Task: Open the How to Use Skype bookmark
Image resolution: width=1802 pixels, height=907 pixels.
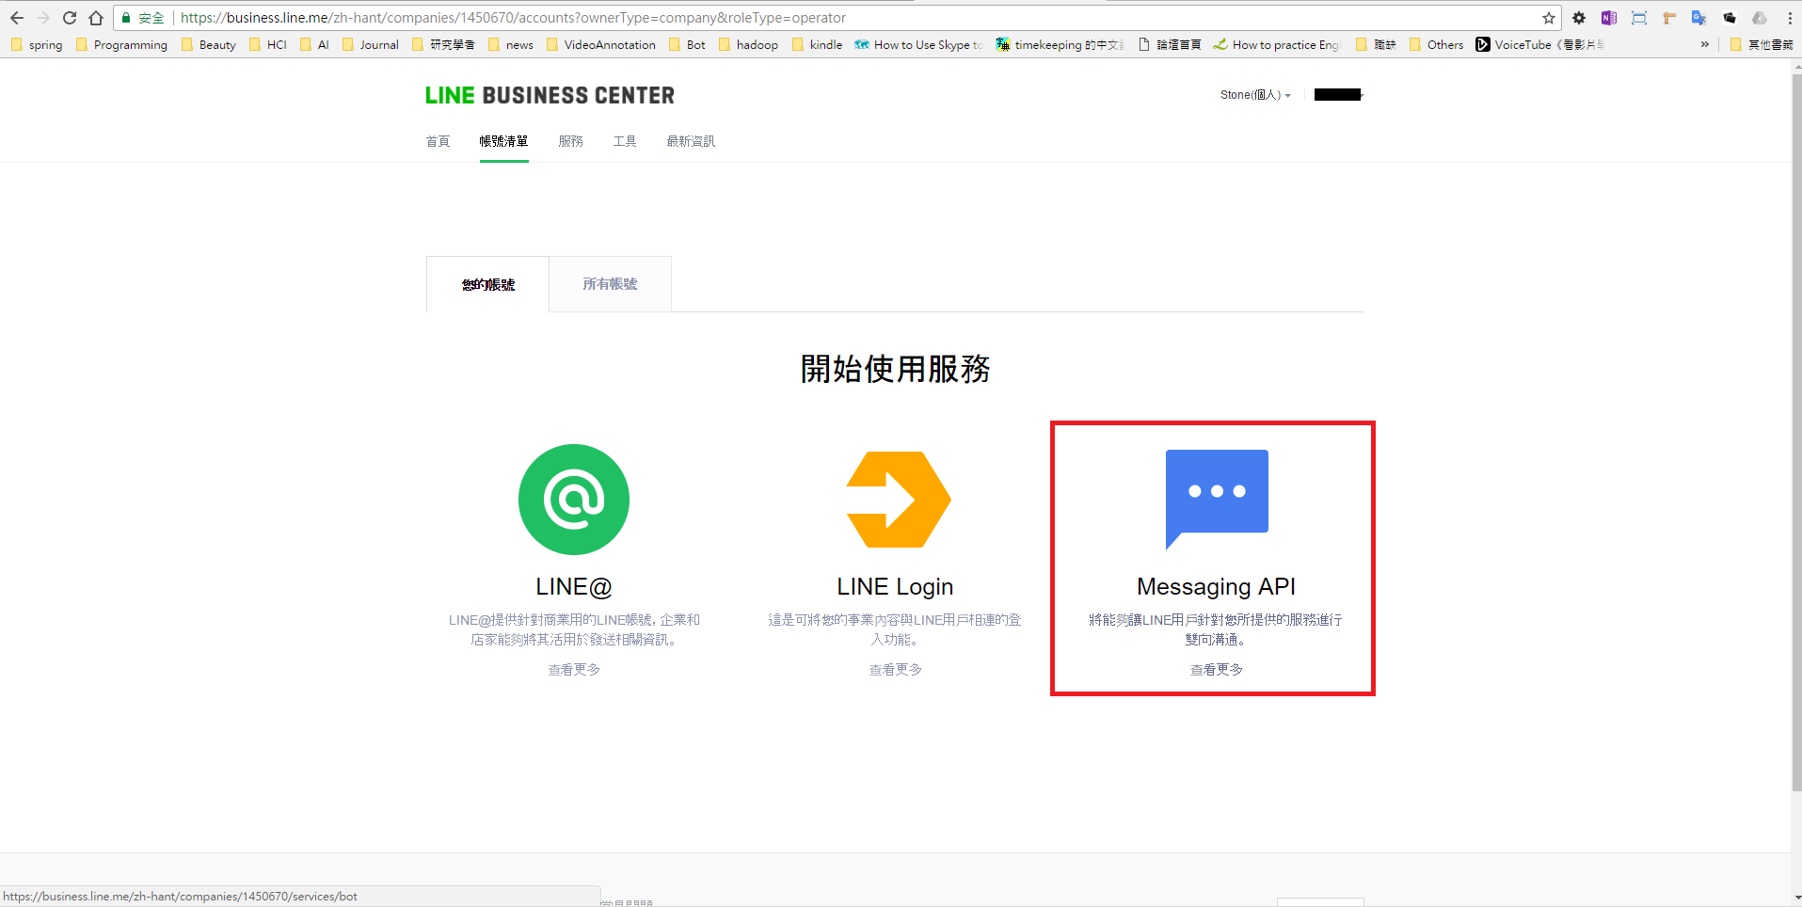Action: tap(918, 44)
